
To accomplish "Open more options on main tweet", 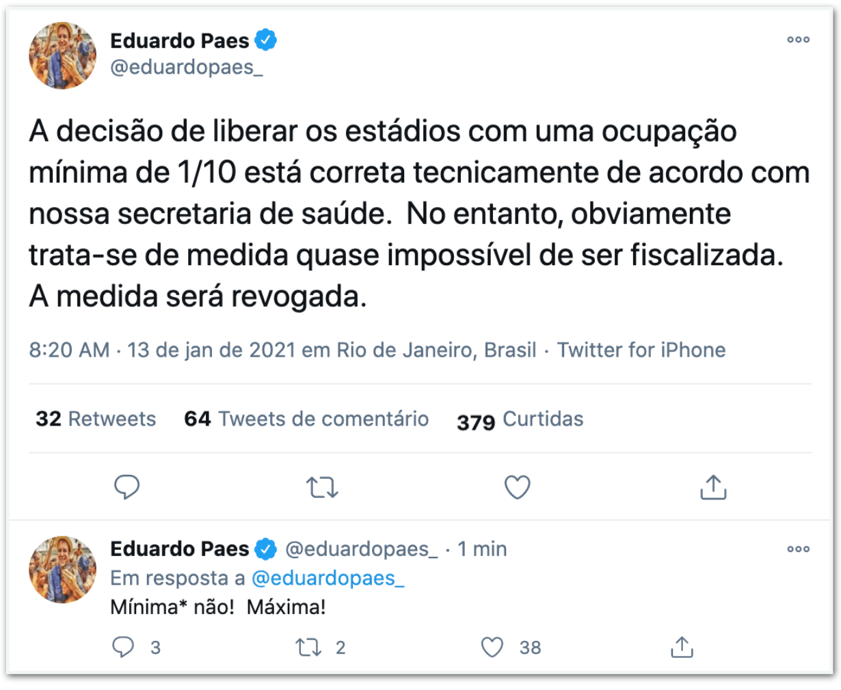I will [x=798, y=40].
